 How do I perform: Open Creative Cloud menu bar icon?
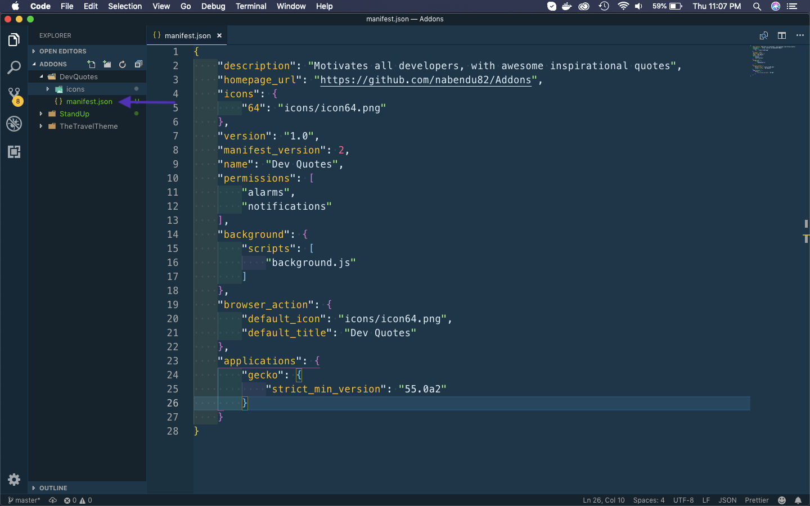click(584, 6)
